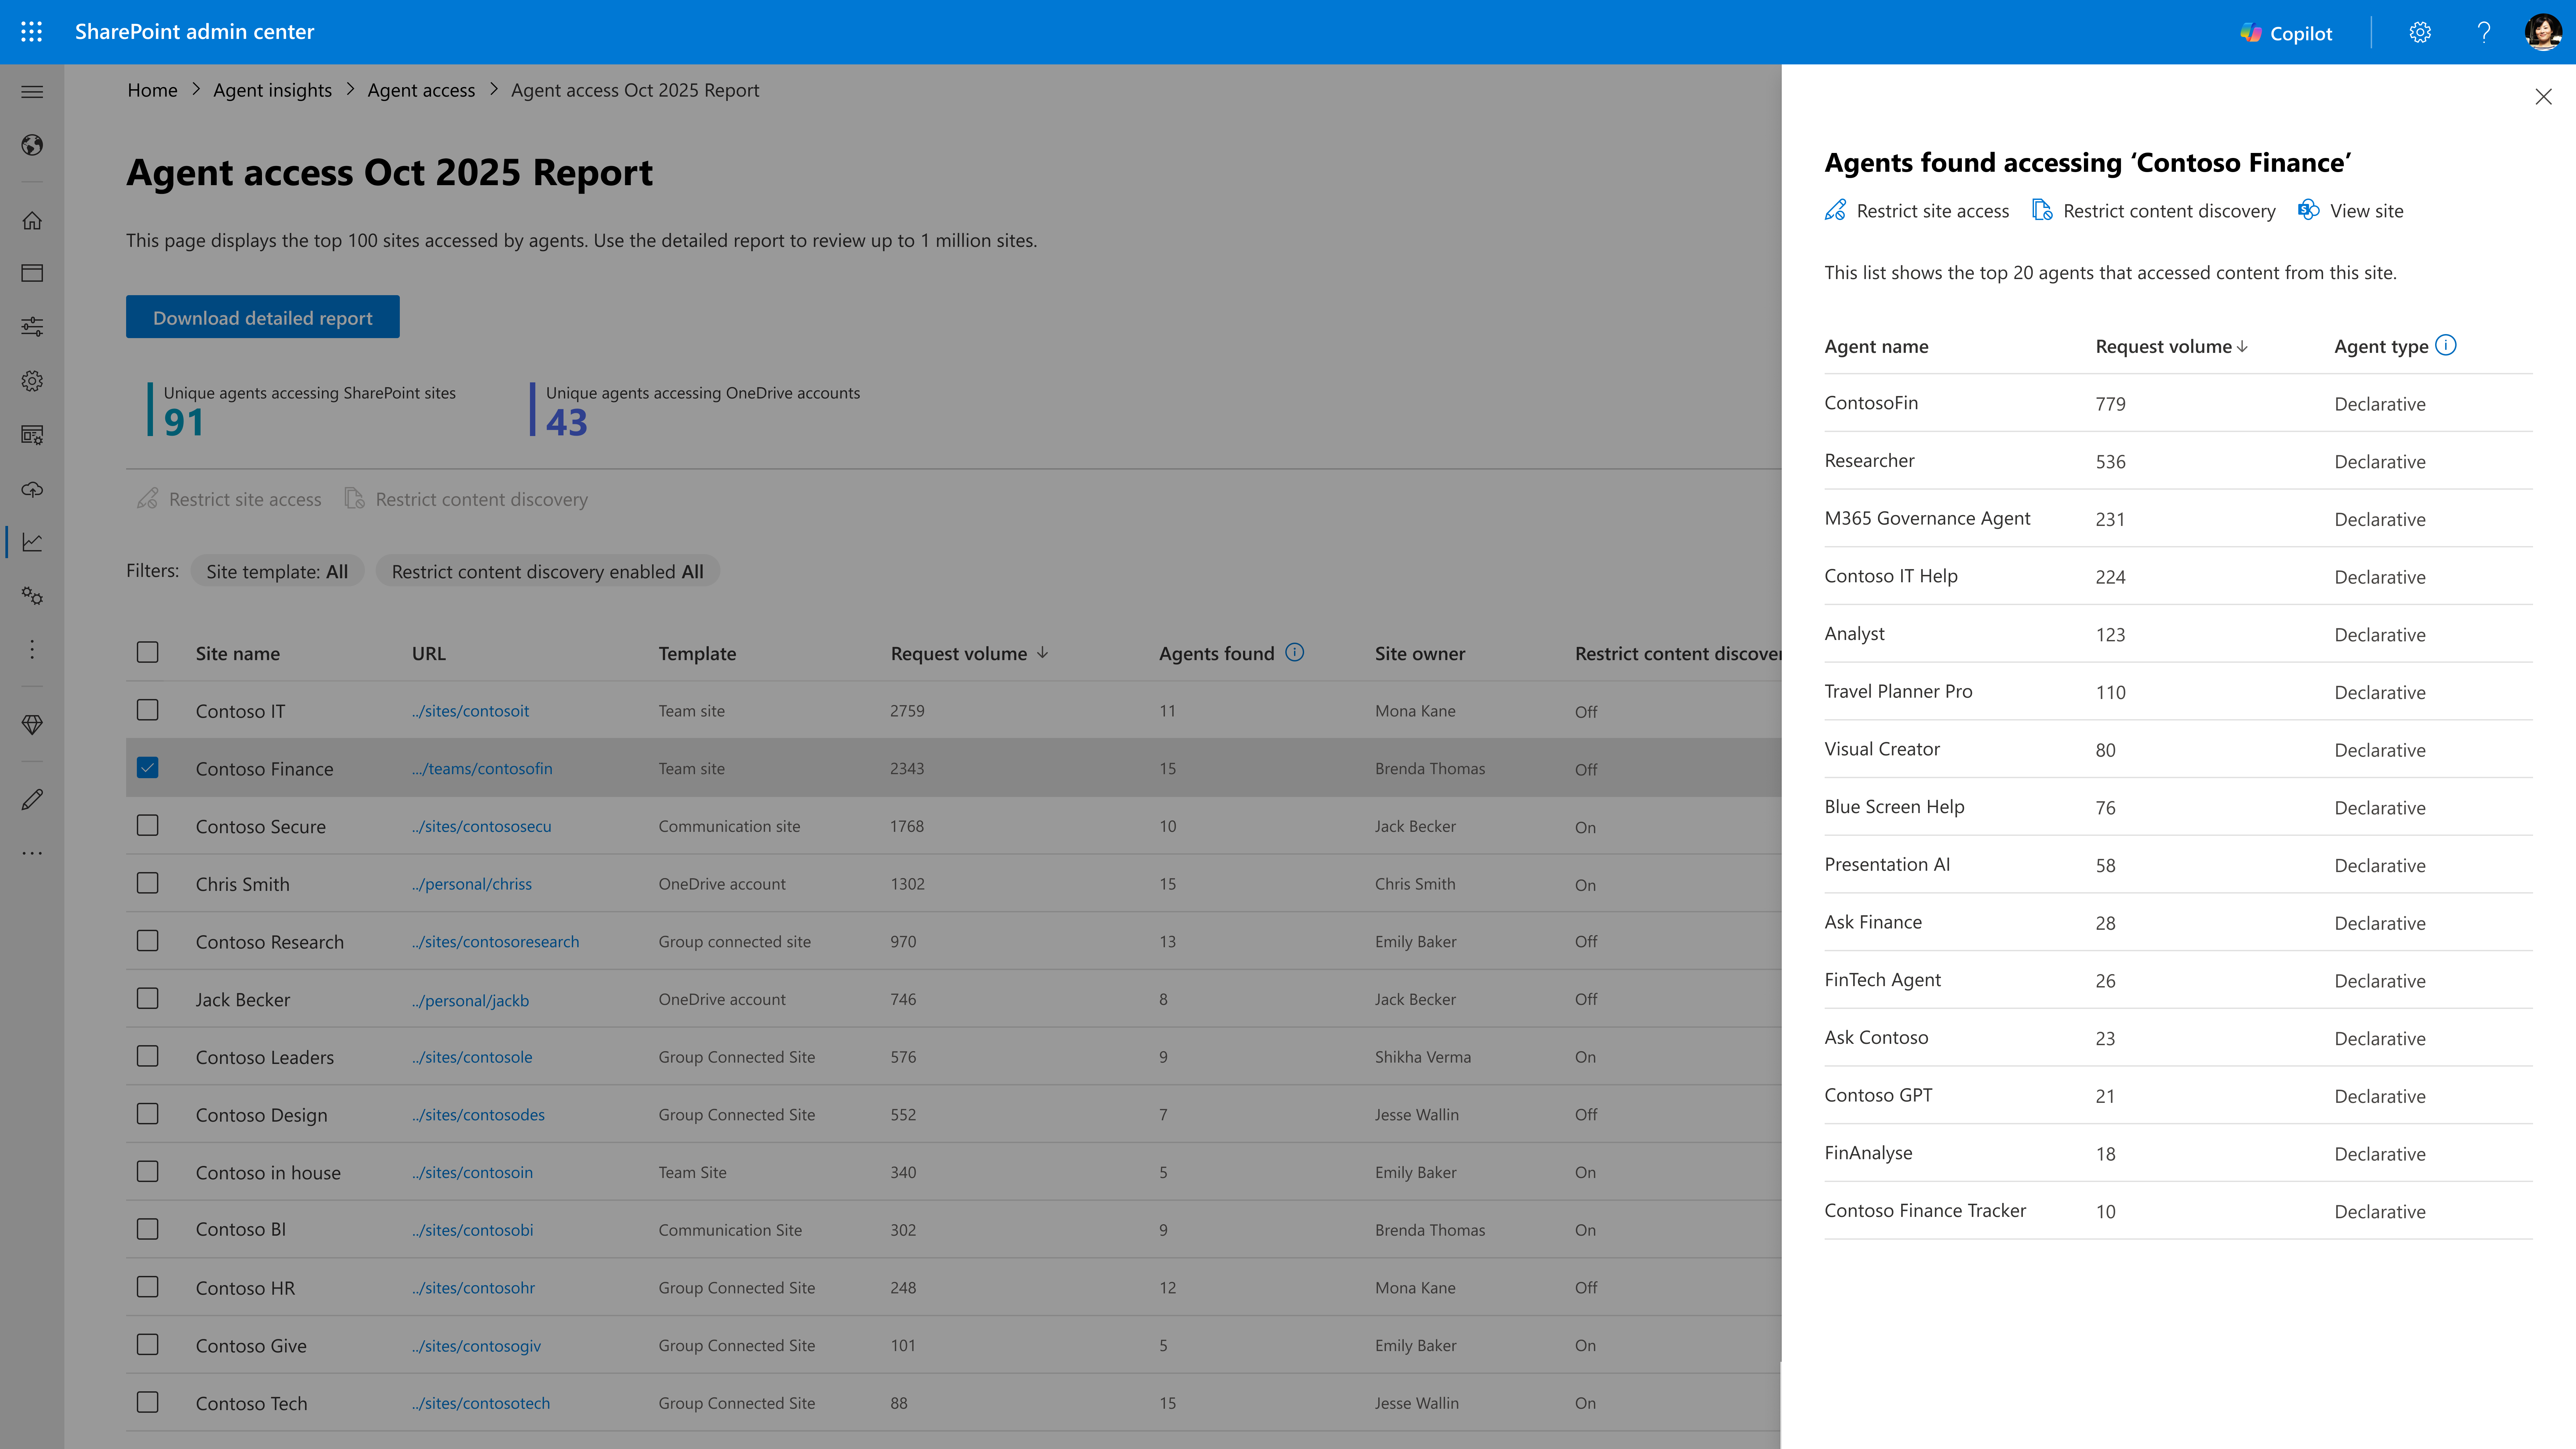This screenshot has width=2576, height=1449.
Task: Toggle the Request volume sort arrow
Action: pyautogui.click(x=1043, y=653)
